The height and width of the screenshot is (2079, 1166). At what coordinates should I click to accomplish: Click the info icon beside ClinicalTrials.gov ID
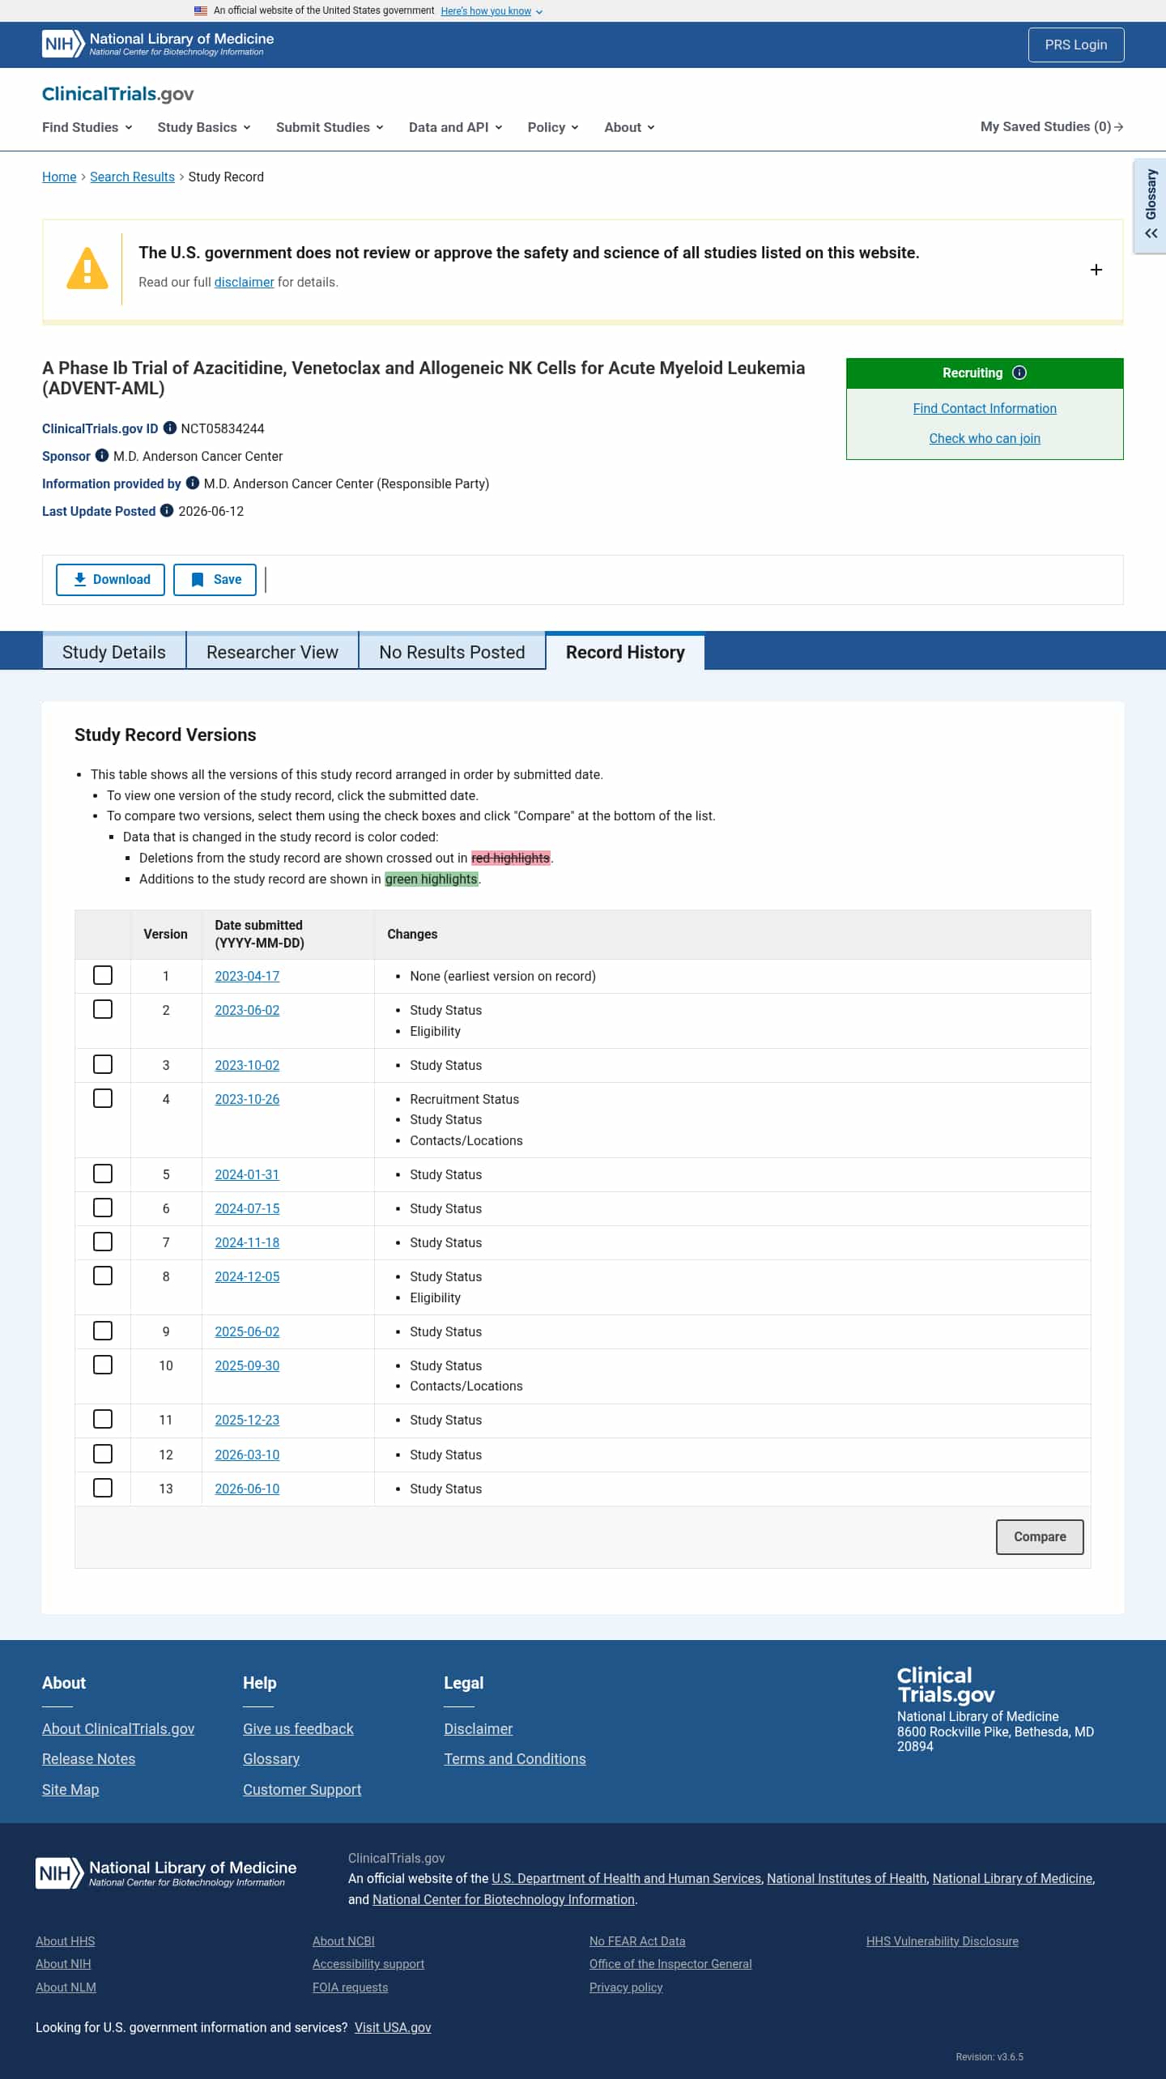[x=170, y=428]
